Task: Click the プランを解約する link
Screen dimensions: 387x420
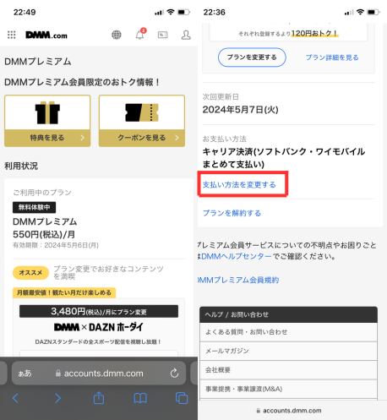Action: 232,213
